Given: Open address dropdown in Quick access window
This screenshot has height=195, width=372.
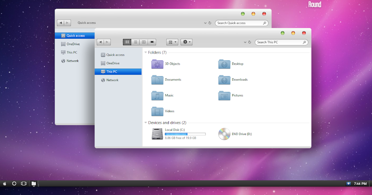Looking at the screenshot, I should pos(205,23).
